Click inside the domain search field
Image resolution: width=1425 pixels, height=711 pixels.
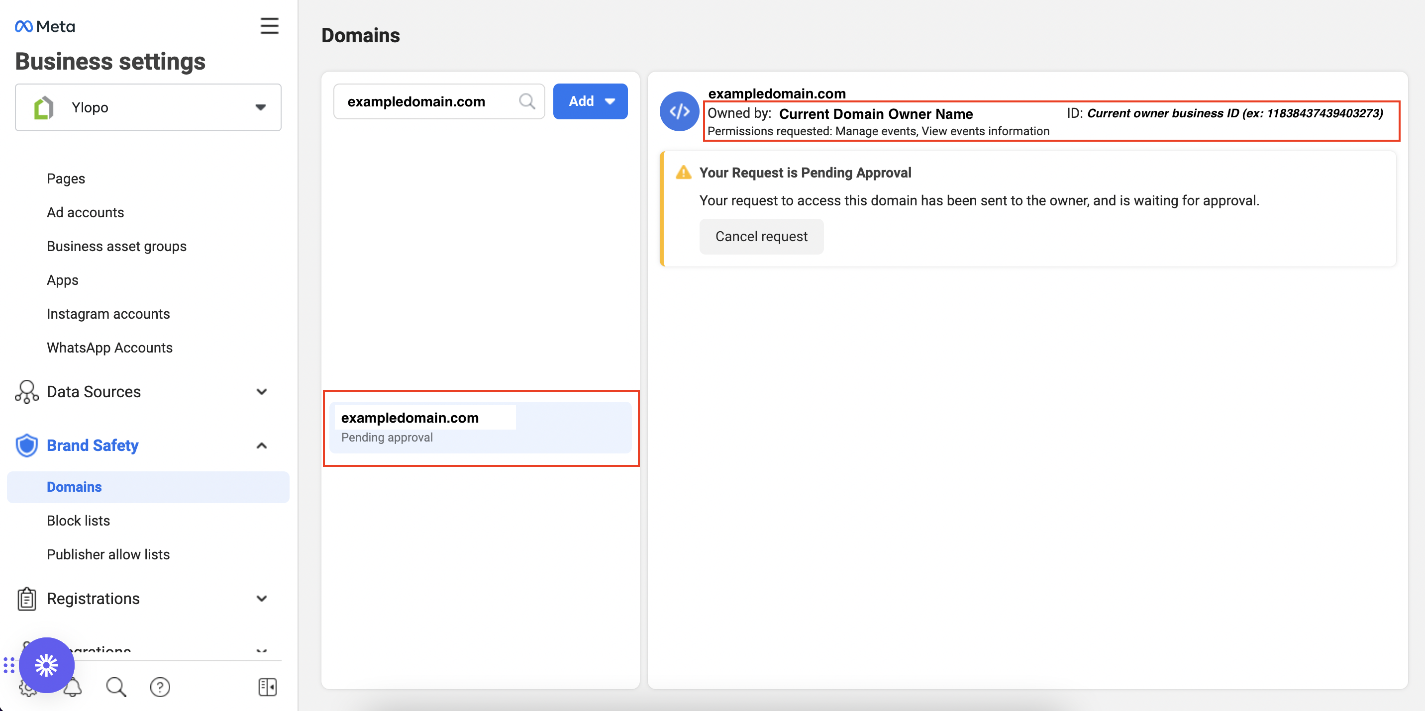pos(431,101)
